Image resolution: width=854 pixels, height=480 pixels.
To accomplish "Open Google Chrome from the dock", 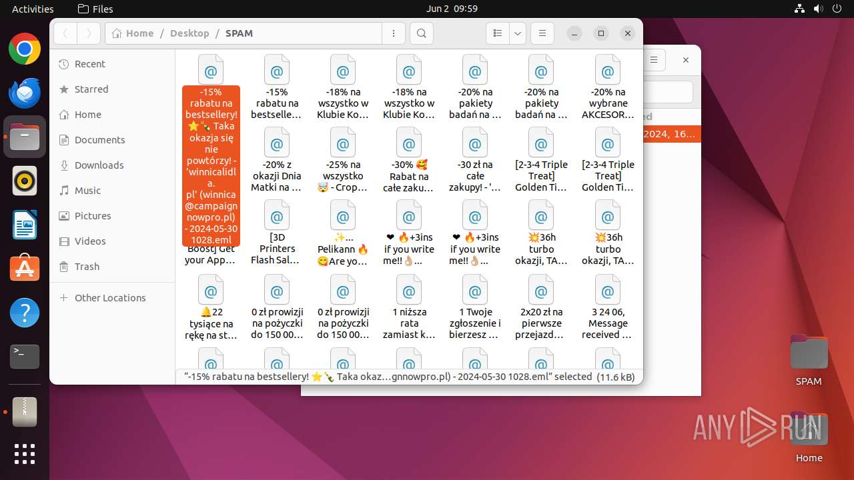I will tap(25, 49).
